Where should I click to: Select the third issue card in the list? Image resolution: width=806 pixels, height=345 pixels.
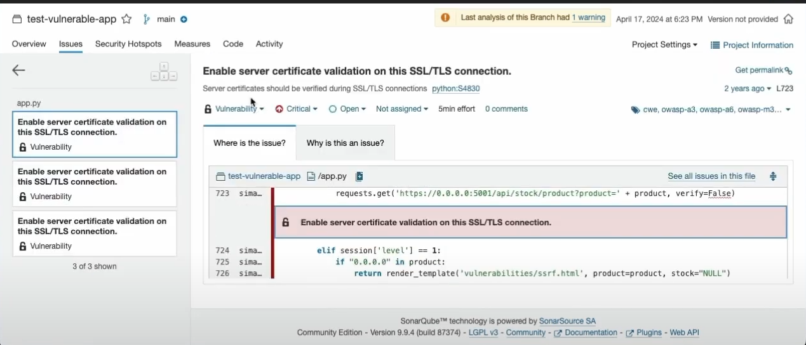(x=95, y=233)
